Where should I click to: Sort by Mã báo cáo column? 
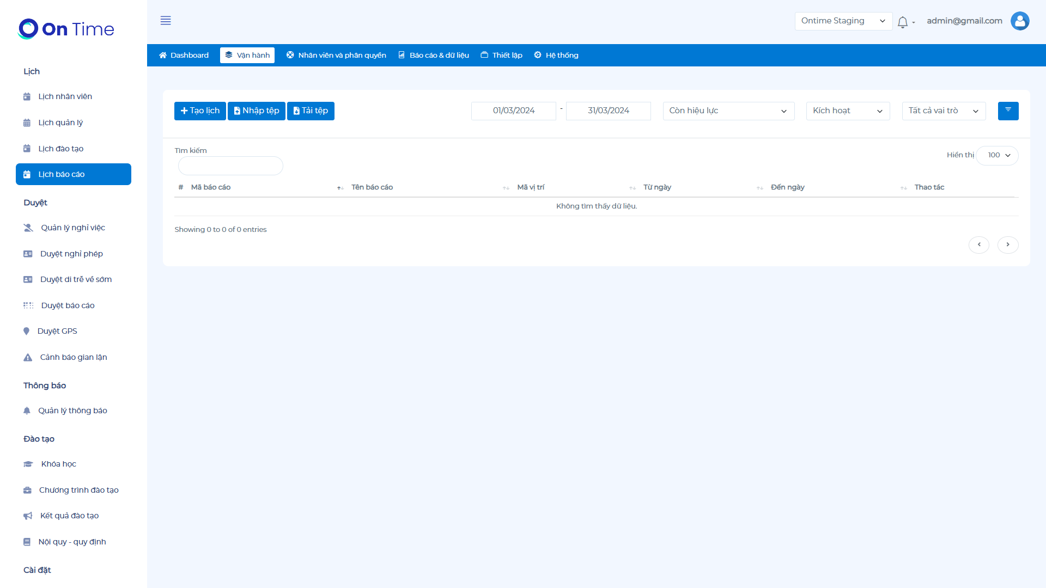pos(211,187)
